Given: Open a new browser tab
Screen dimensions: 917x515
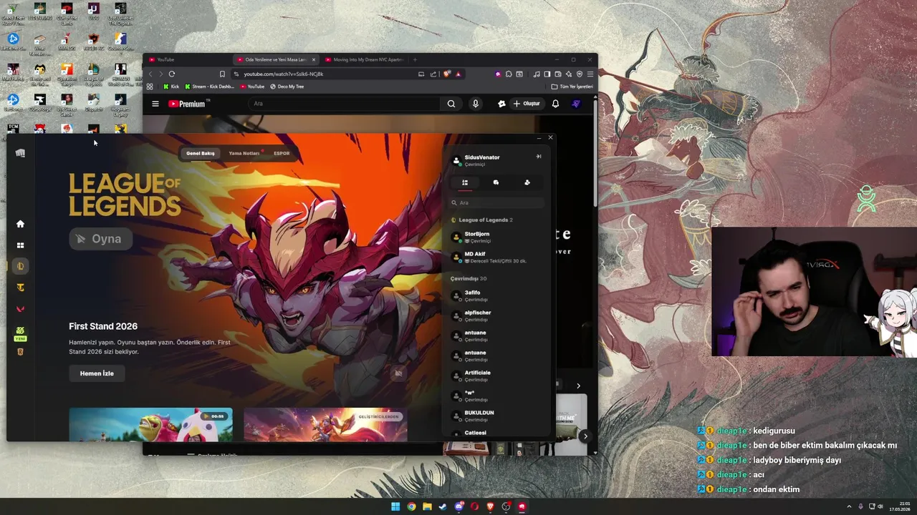Looking at the screenshot, I should (415, 59).
